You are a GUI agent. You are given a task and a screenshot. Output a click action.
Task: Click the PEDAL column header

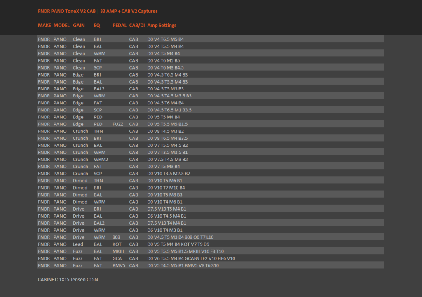click(x=120, y=25)
